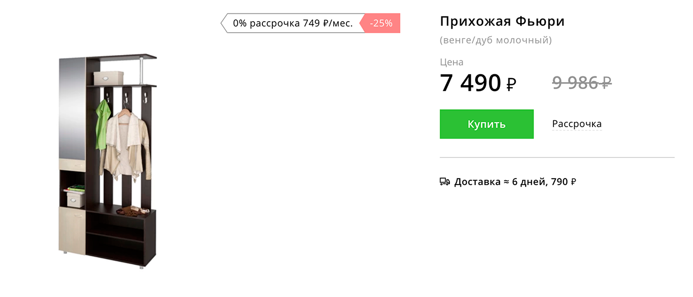Open the Рассрочка installment link
693x297 pixels.
pos(577,124)
